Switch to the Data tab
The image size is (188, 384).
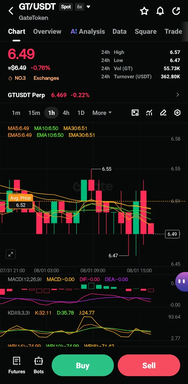pyautogui.click(x=120, y=31)
